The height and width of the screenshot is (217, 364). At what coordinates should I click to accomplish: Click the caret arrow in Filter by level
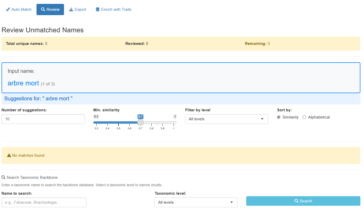262,119
